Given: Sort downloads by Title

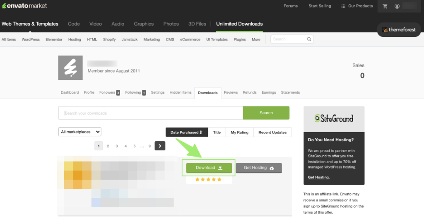Looking at the screenshot, I should tap(217, 132).
